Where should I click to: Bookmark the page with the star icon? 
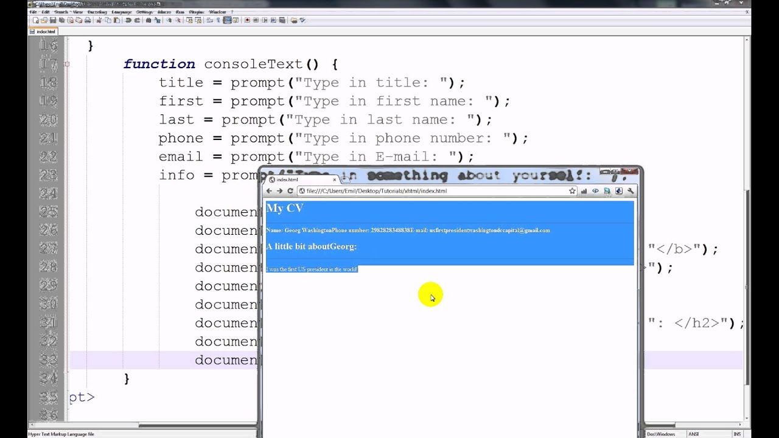pyautogui.click(x=572, y=191)
